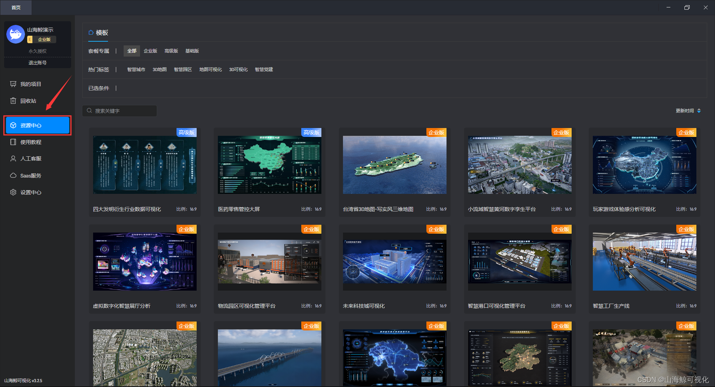Click 永久授权 license text
Screen dimensions: 715x387
[38, 51]
